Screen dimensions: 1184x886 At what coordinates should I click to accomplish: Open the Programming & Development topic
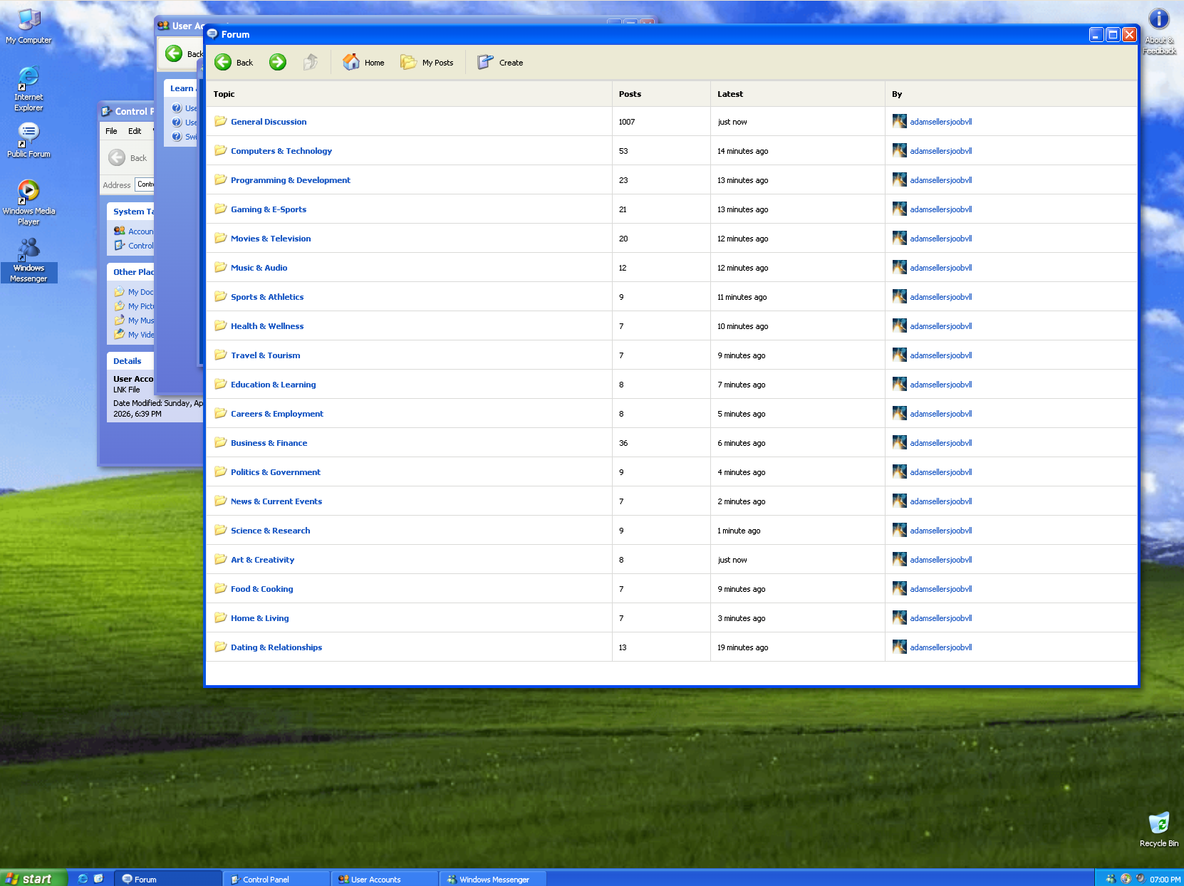click(x=290, y=180)
